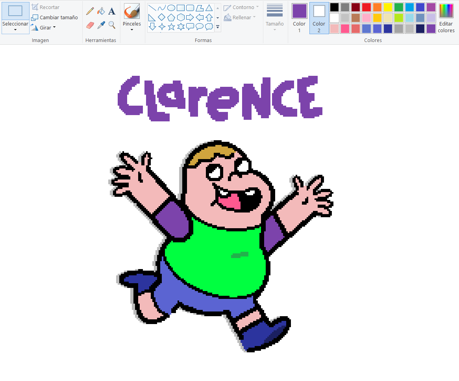Choose the Rectangle shape
Screen dimensions: 459x381
point(181,8)
